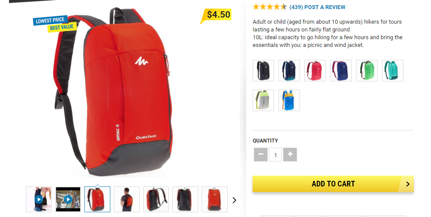Image resolution: width=431 pixels, height=217 pixels.
Task: Click the ADD TO CART button
Action: (x=333, y=184)
